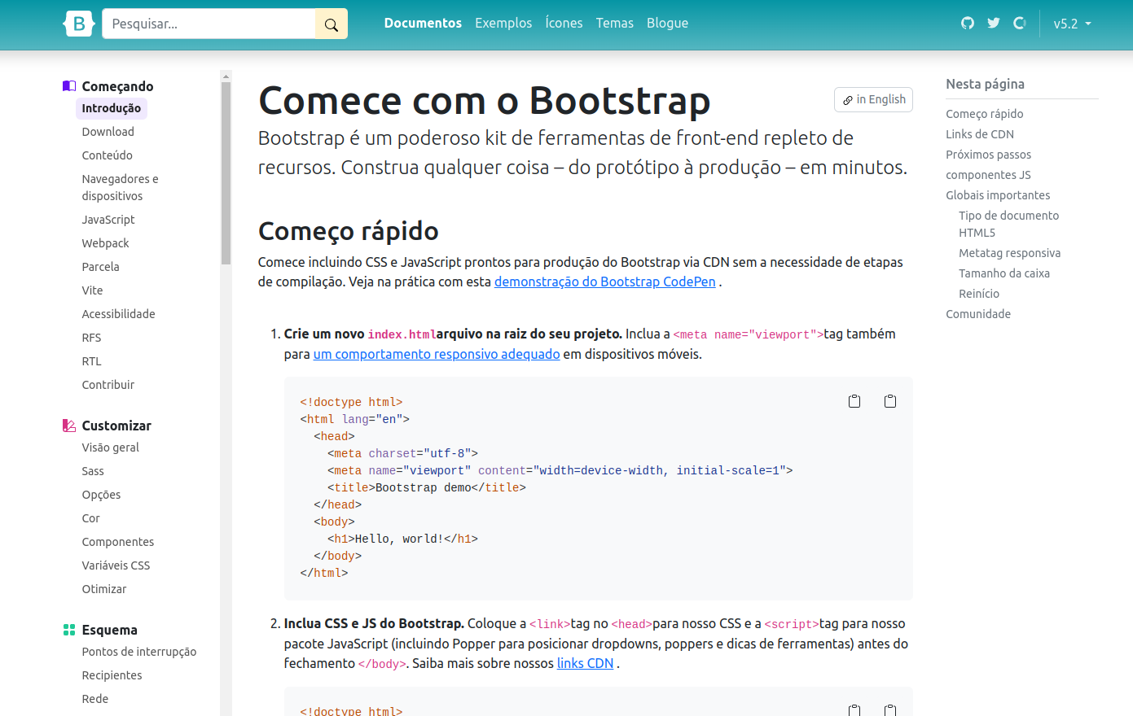Click the sidebar scrollbar up arrow
The height and width of the screenshot is (716, 1133).
click(x=226, y=76)
